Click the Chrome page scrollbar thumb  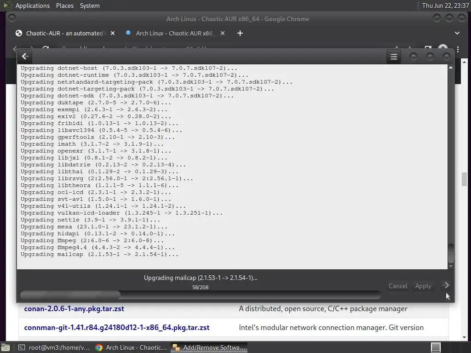[465, 179]
